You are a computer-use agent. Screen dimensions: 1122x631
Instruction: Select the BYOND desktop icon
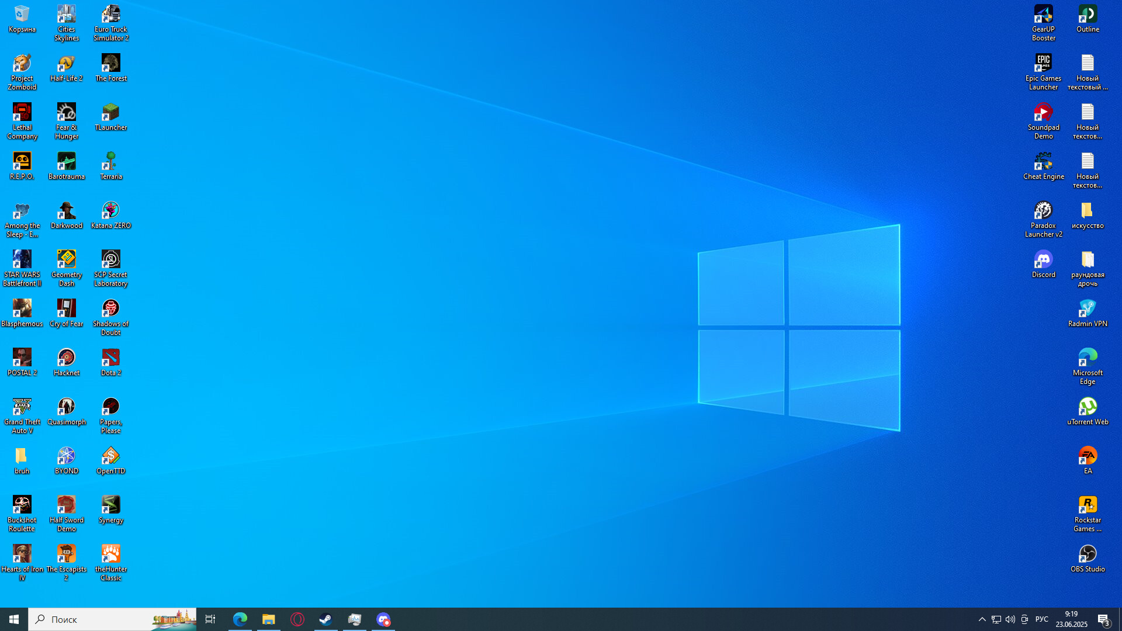[x=67, y=461]
